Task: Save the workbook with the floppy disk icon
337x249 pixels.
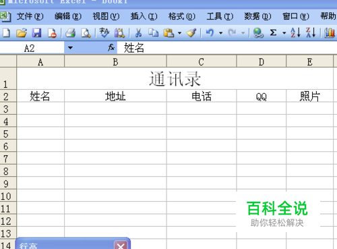Action: click(36, 33)
